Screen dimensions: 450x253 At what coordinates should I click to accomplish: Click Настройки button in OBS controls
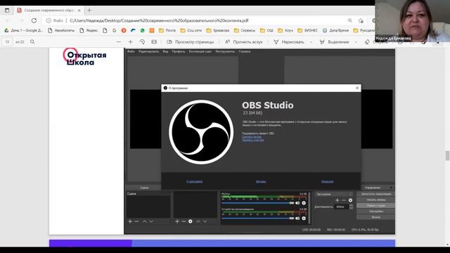pyautogui.click(x=375, y=212)
